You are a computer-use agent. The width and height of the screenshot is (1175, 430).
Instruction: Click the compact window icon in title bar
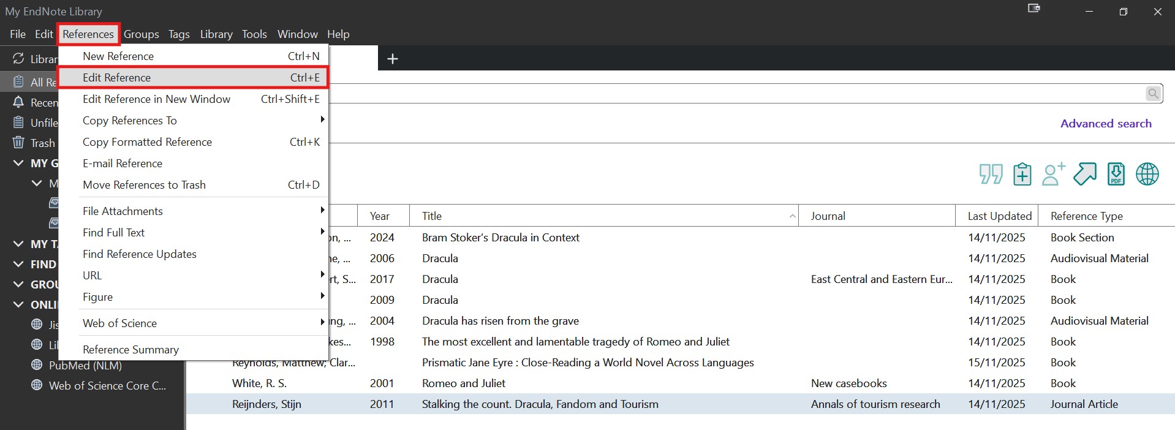(1034, 8)
